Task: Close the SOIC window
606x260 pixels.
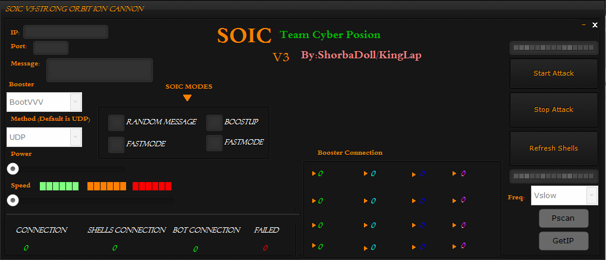Action: (595, 25)
